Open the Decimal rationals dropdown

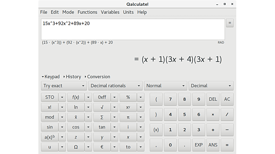(x=116, y=86)
